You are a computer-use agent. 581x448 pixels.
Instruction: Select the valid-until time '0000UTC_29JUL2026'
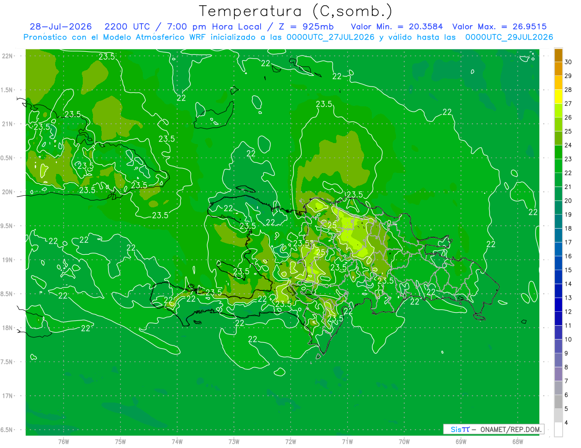point(509,37)
